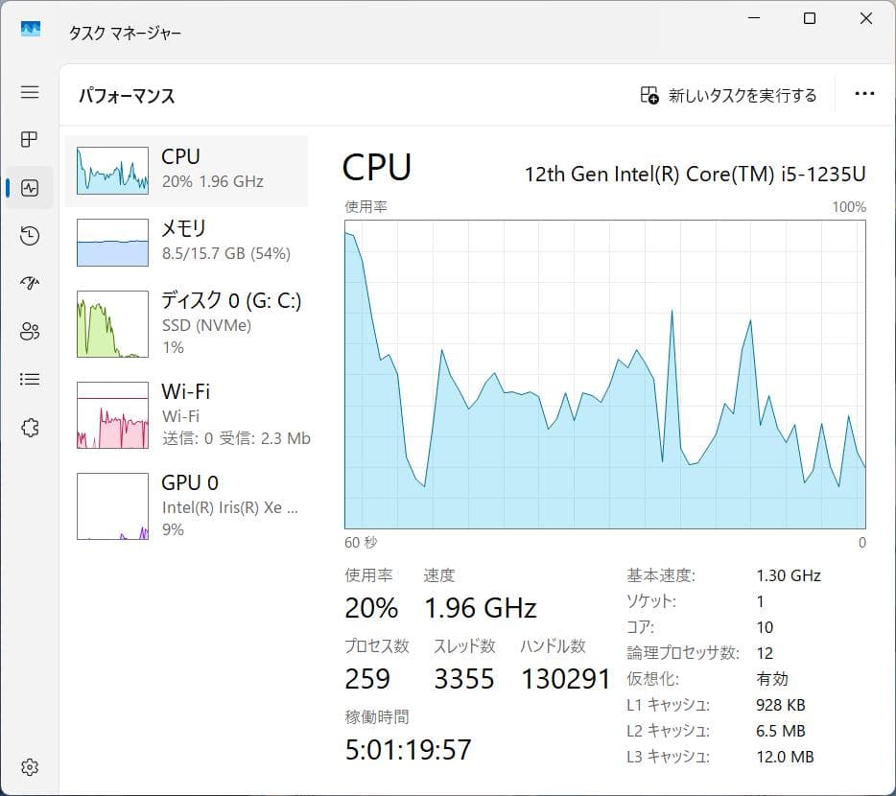The width and height of the screenshot is (896, 796).
Task: Open Startup apps page
Action: tap(29, 283)
